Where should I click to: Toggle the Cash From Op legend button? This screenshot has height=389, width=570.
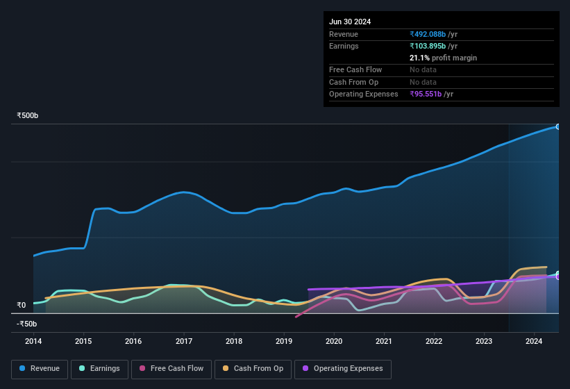pyautogui.click(x=253, y=369)
